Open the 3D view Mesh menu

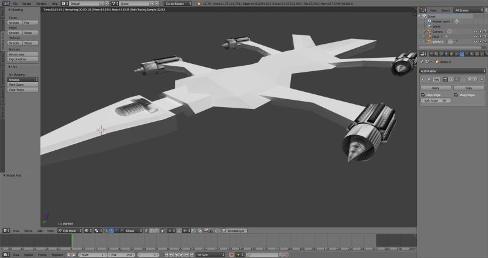51,231
